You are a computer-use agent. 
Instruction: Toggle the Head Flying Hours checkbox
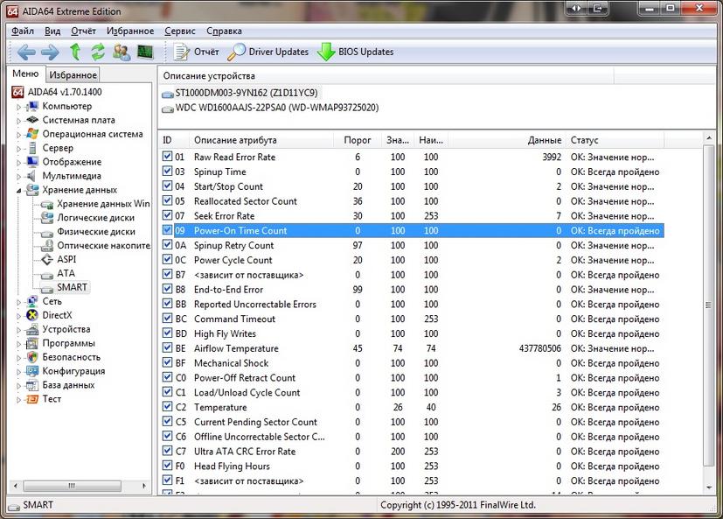pyautogui.click(x=167, y=466)
